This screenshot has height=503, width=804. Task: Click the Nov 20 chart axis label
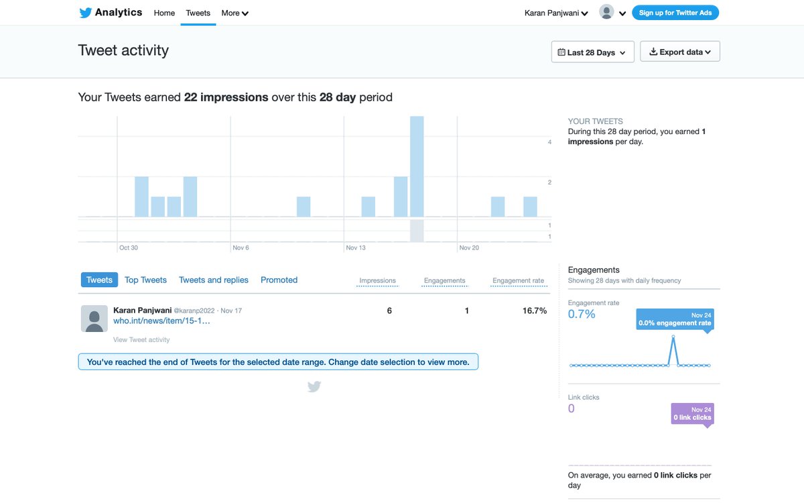[469, 247]
